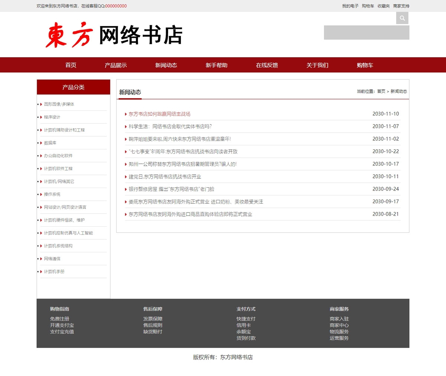Select category 网站设计/网页设计语言
This screenshot has height=376, width=446.
[65, 207]
